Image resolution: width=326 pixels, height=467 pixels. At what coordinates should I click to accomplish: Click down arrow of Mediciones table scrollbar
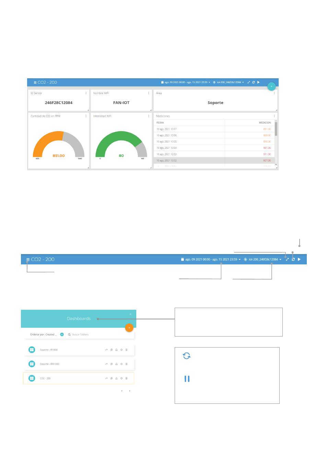(x=276, y=164)
